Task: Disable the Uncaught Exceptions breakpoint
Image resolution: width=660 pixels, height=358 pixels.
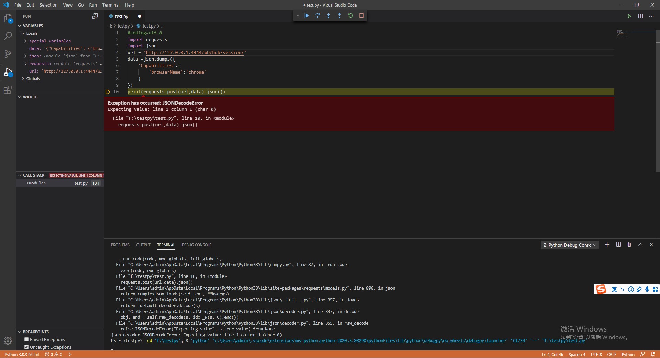Action: pos(26,347)
